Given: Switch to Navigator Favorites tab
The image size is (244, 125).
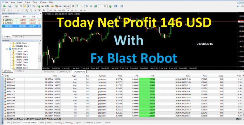Looking at the screenshot, I should pos(18,71).
